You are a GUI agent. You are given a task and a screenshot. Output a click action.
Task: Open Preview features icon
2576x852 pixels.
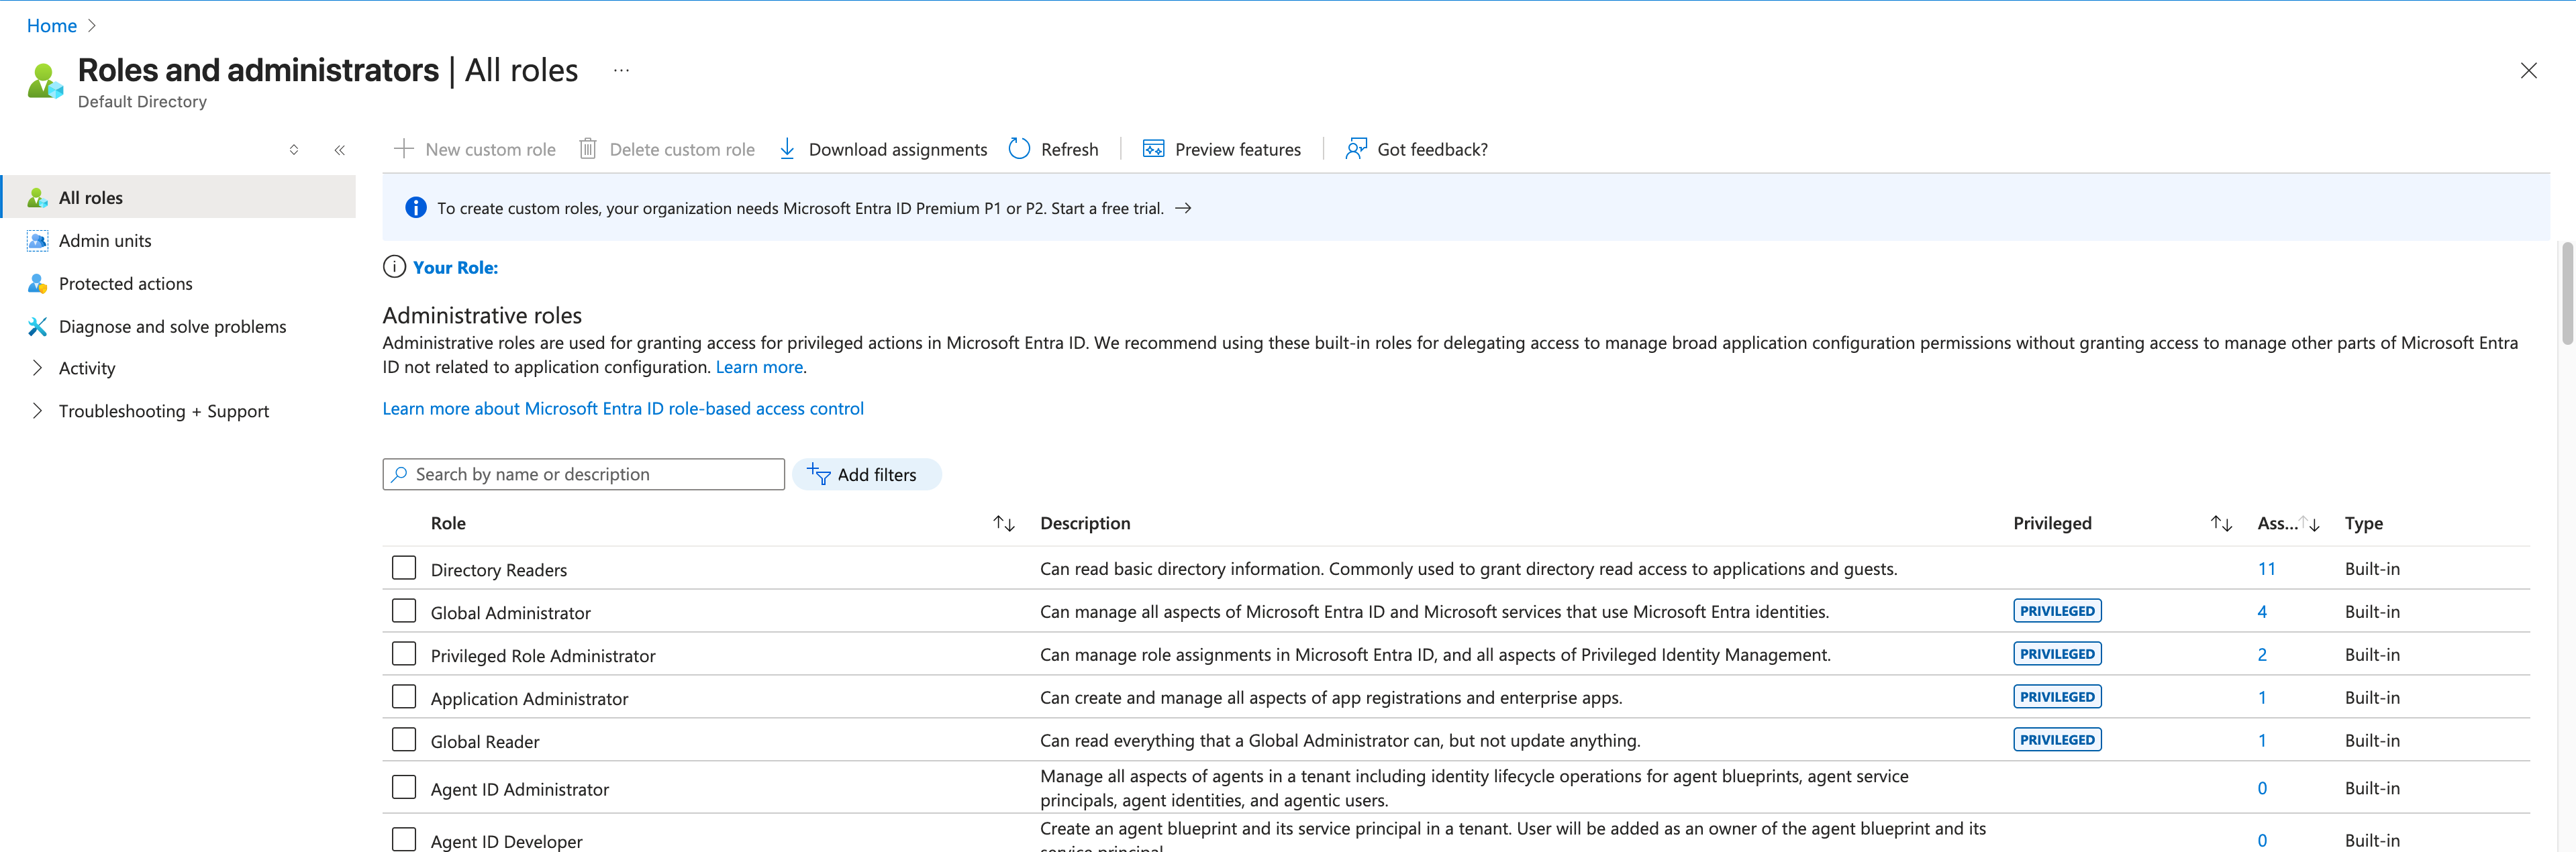(x=1153, y=149)
